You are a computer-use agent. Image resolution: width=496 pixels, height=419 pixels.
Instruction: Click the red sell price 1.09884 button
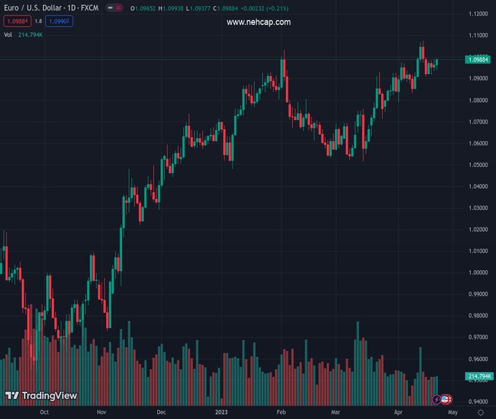tap(17, 21)
